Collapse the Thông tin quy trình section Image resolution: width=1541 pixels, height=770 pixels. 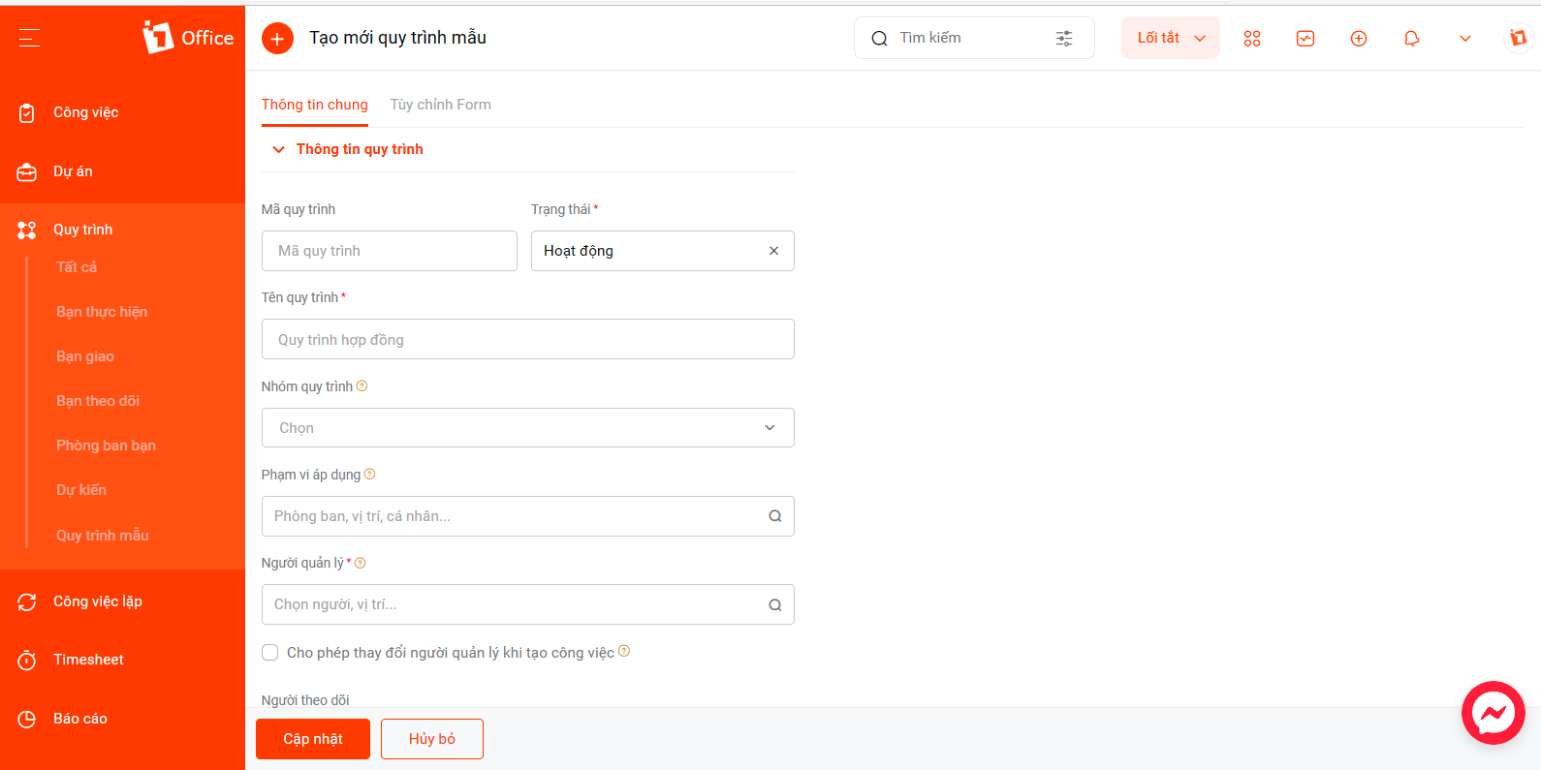[279, 149]
